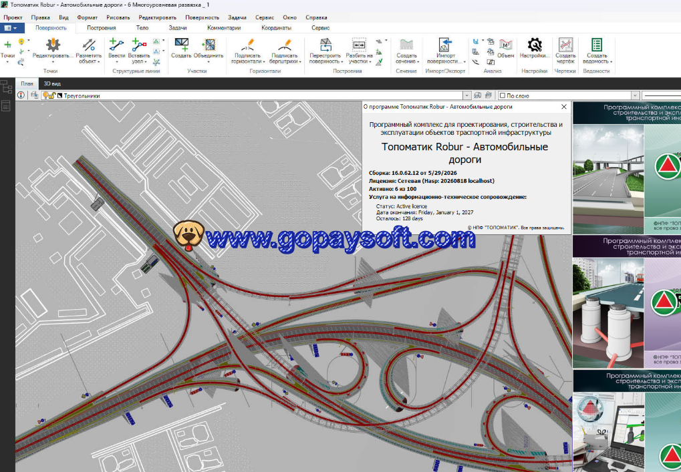This screenshot has width=681, height=472.
Task: Click the highway overpass promotional thumbnail
Action: [x=608, y=180]
